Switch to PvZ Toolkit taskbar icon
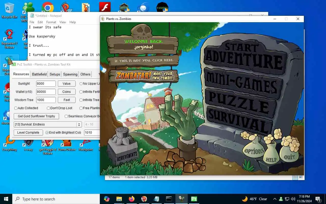The height and width of the screenshot is (204, 326). pyautogui.click(x=194, y=199)
